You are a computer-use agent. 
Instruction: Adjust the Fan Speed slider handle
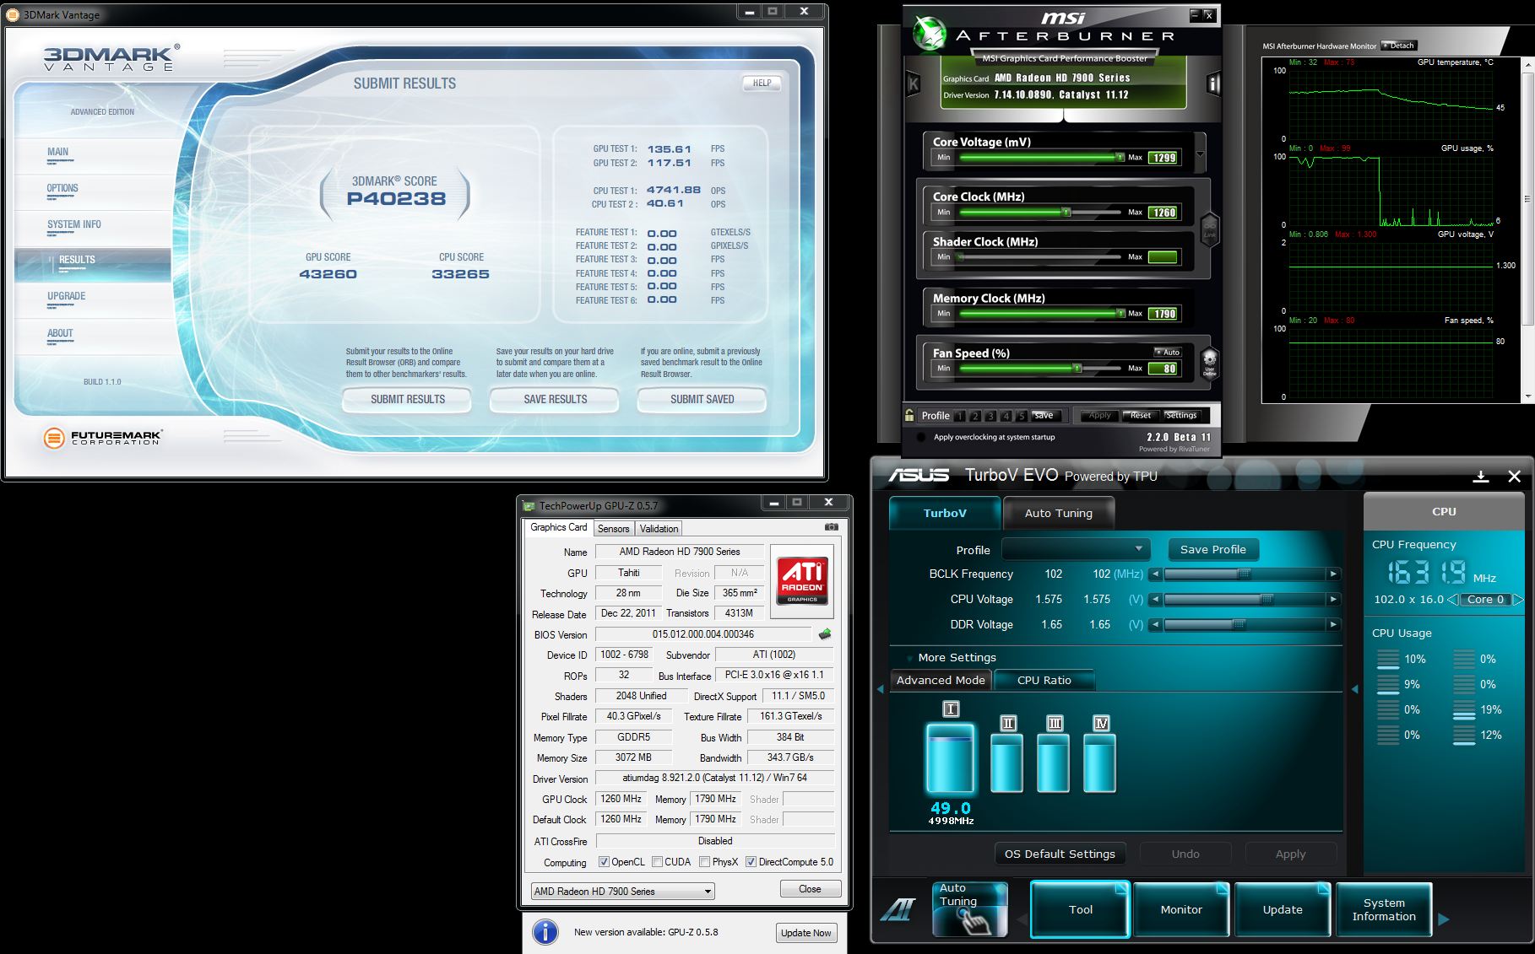(1077, 369)
